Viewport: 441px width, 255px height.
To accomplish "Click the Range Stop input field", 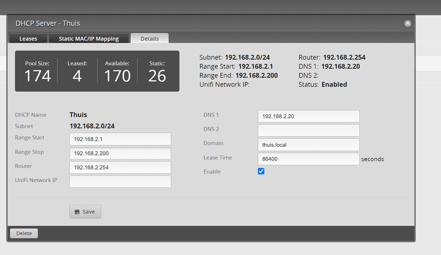I will tap(120, 153).
